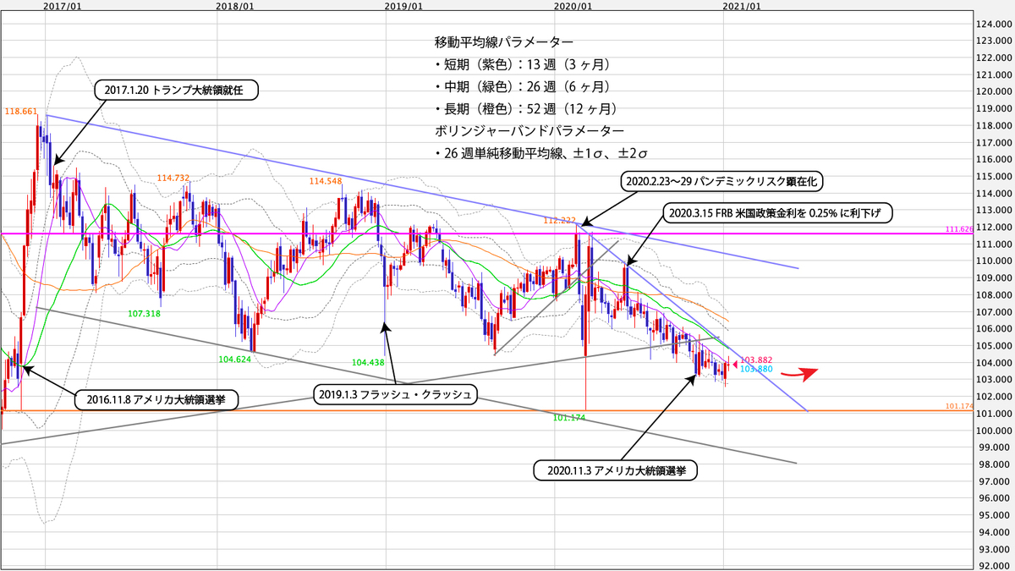Click the 120.000 price axis label
The width and height of the screenshot is (1015, 571).
click(x=992, y=91)
